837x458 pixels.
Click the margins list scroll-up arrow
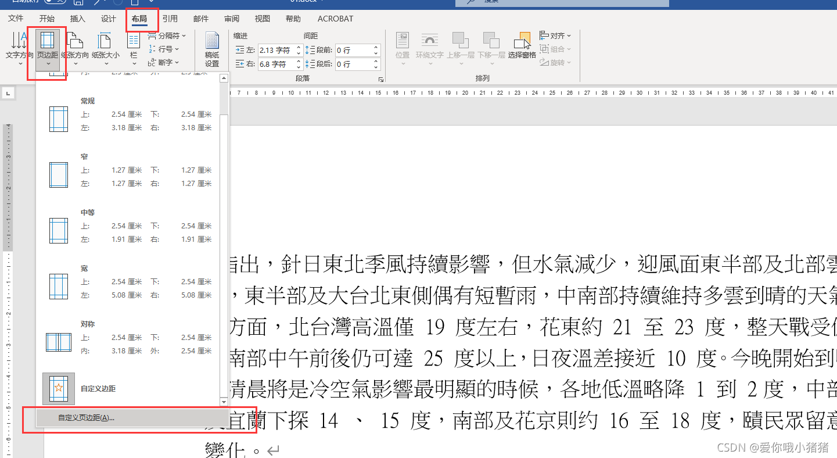(224, 77)
